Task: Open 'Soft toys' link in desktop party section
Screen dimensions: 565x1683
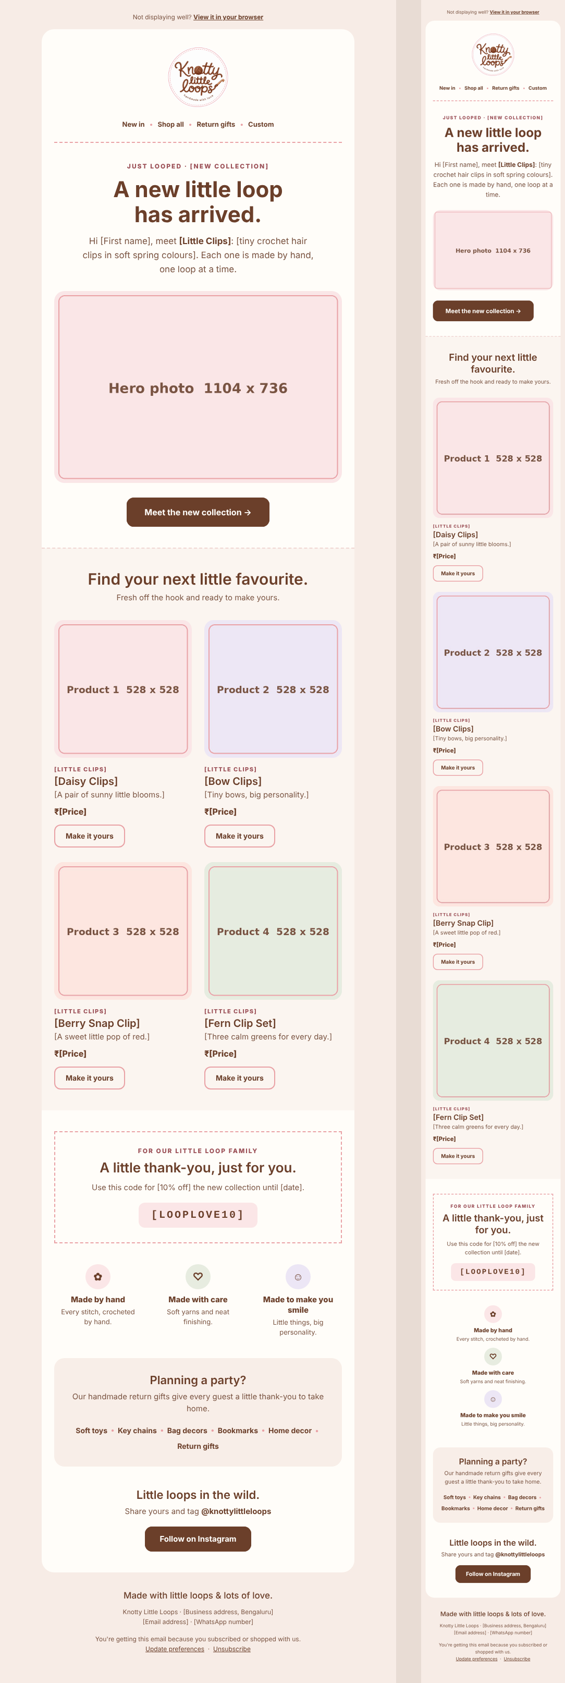Action: point(91,1430)
